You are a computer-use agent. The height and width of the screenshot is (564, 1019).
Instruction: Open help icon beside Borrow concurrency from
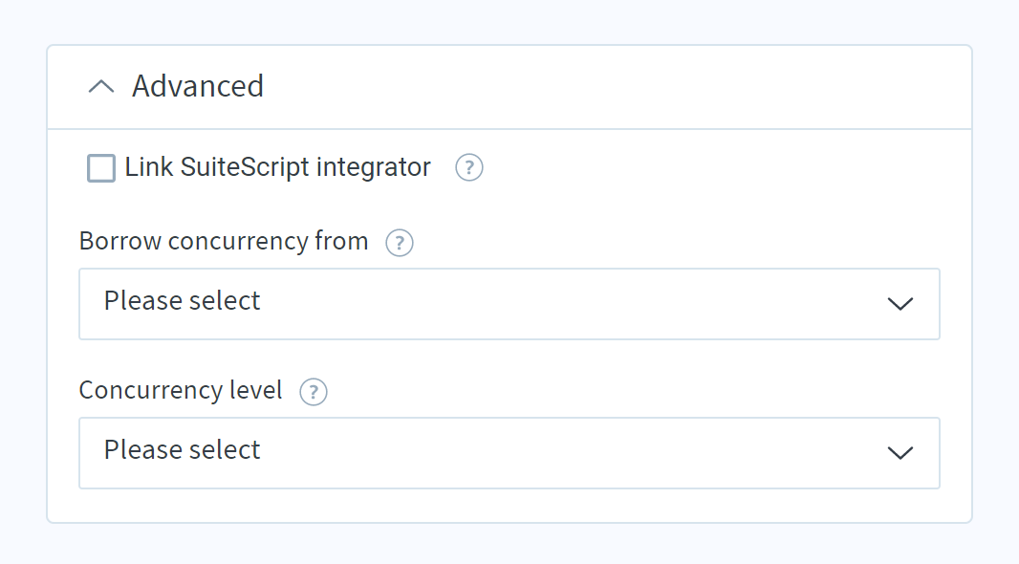click(400, 243)
